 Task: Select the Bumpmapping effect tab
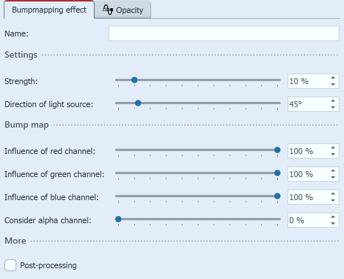point(48,10)
